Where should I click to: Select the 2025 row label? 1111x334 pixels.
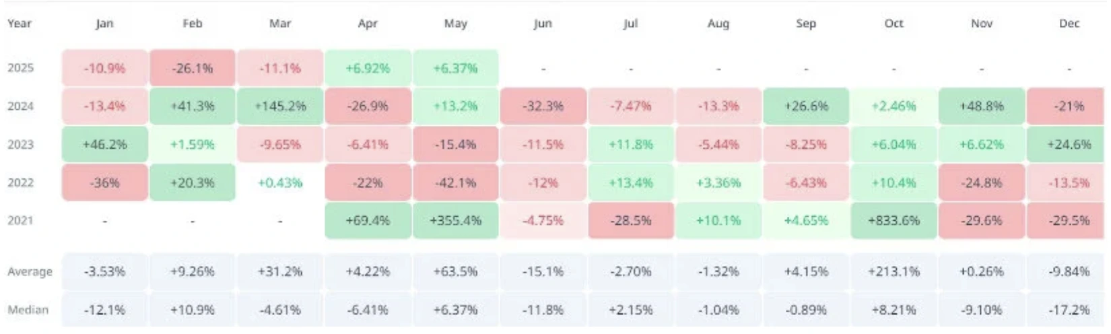tap(20, 68)
